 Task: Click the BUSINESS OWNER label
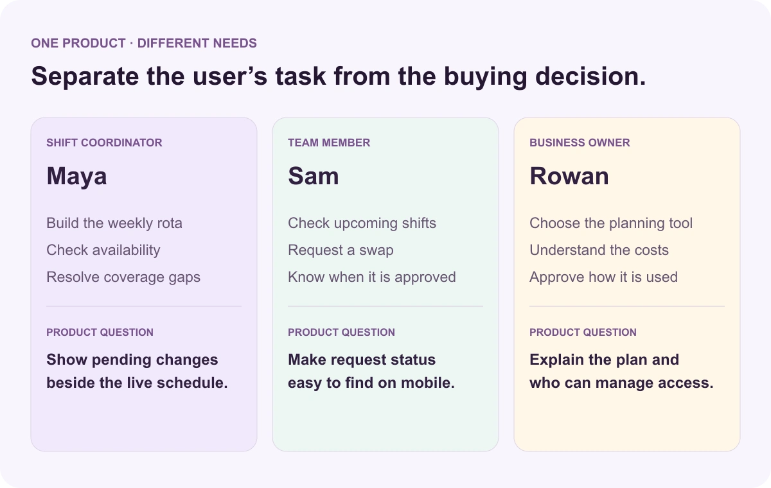point(580,143)
